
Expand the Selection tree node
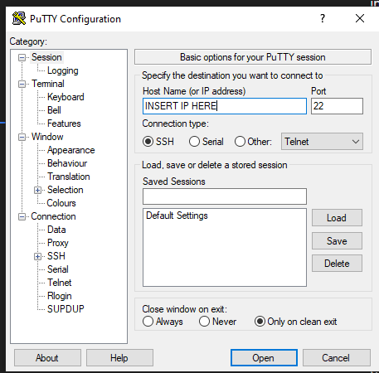[37, 190]
